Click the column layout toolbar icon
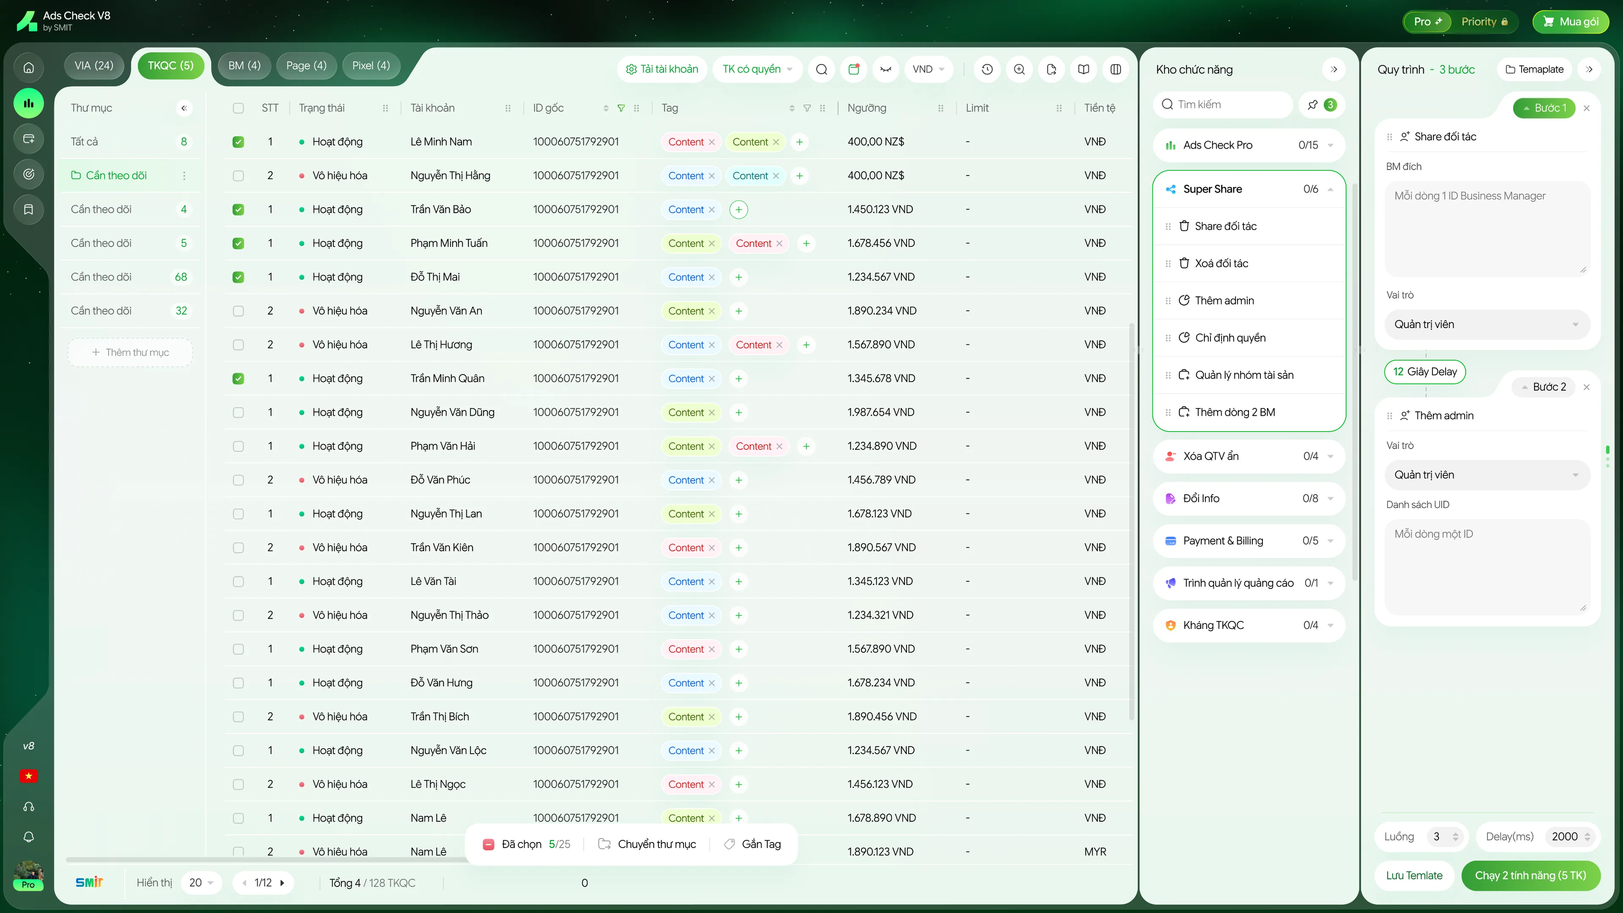The image size is (1623, 913). click(1116, 69)
